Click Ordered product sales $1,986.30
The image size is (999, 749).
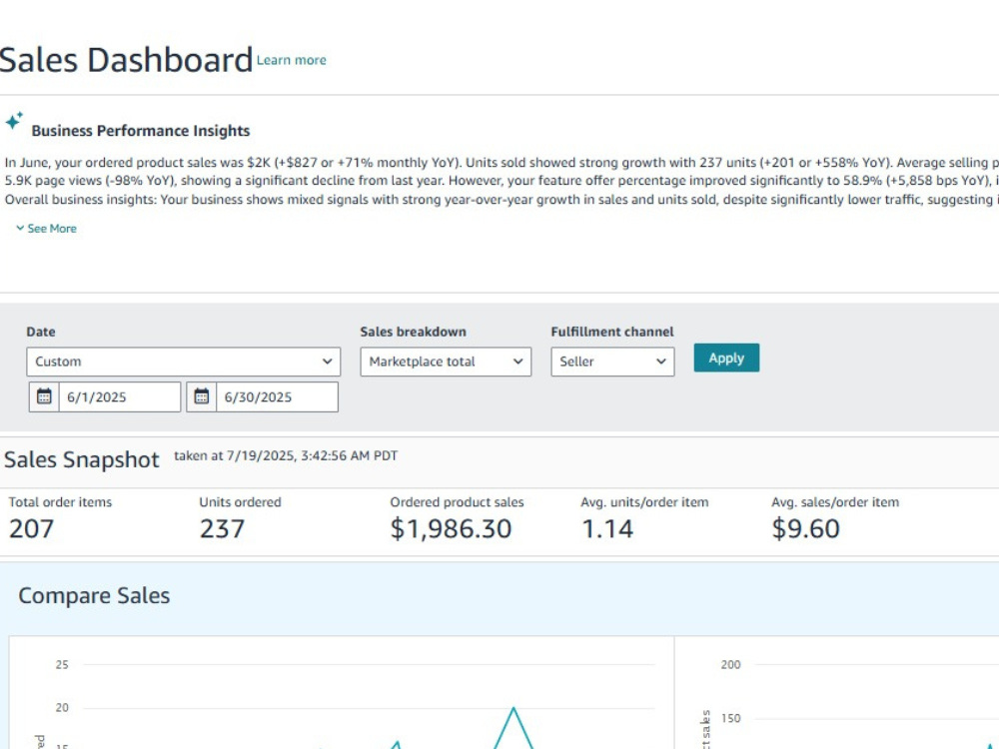coord(451,528)
